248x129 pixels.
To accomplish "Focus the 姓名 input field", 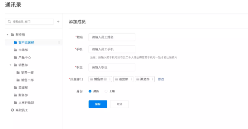I will pyautogui.click(x=112, y=37).
